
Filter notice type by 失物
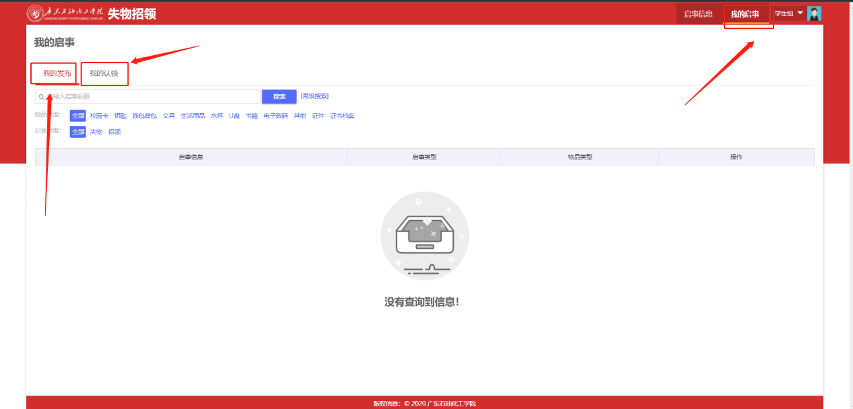[96, 132]
